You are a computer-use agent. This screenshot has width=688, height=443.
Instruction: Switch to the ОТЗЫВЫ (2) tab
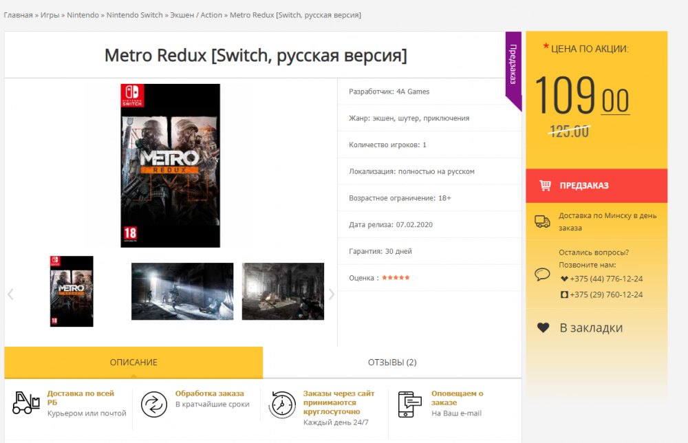[392, 363]
